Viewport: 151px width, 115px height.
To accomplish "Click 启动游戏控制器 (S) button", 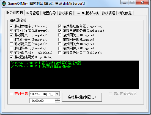I will coord(82,97).
